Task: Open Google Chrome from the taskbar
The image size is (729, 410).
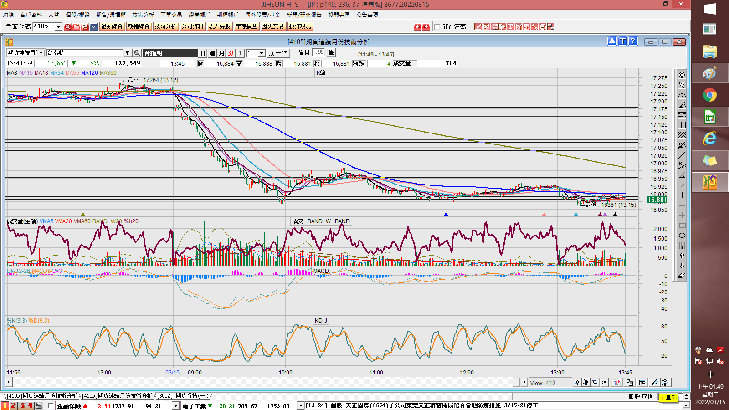Action: (x=709, y=95)
